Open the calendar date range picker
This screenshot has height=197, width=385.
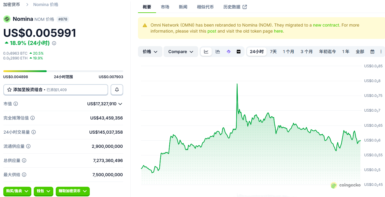pos(372,52)
